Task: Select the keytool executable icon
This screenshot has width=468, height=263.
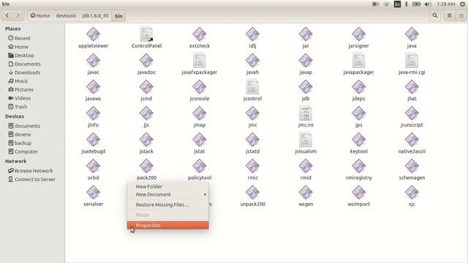Action: pos(358,140)
